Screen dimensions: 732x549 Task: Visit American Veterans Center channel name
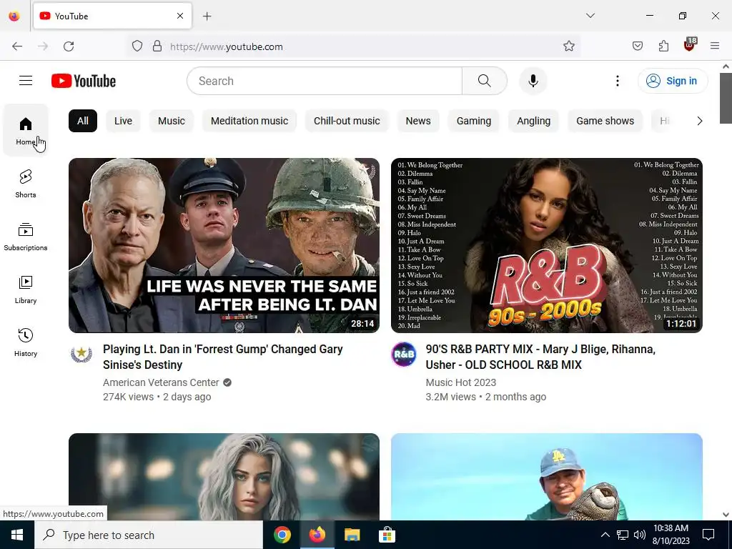(x=161, y=382)
